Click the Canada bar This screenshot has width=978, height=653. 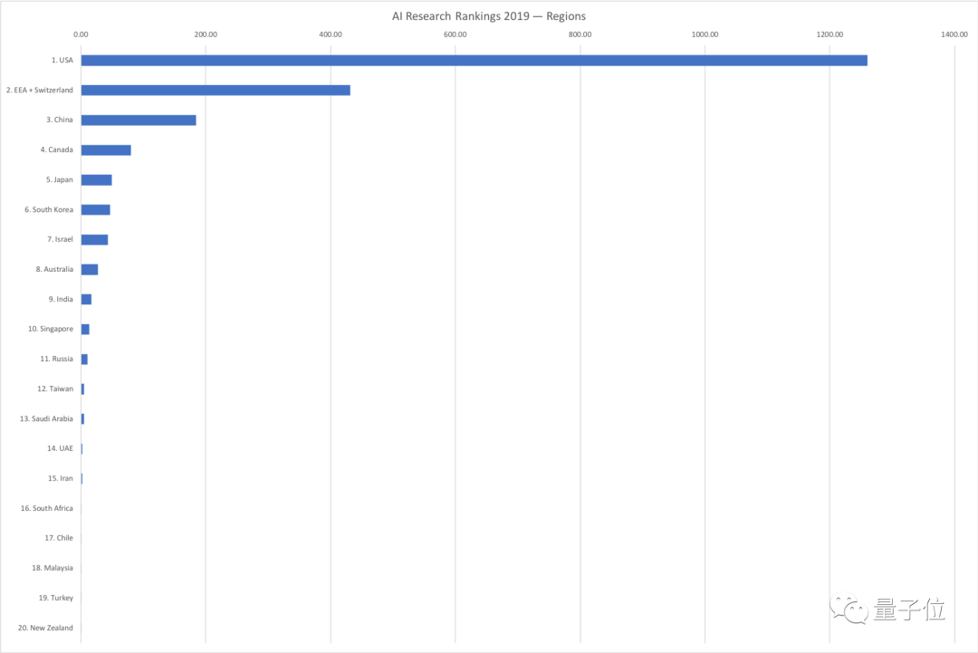(106, 150)
